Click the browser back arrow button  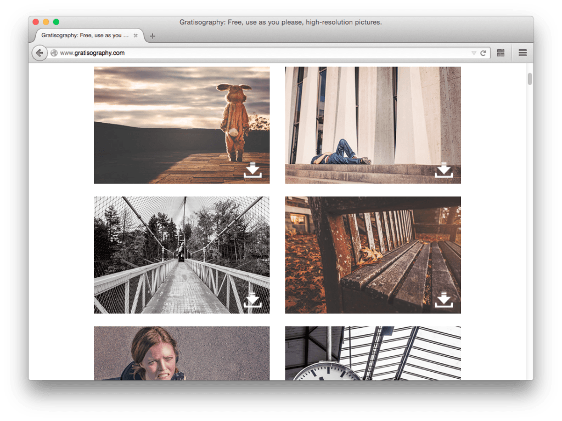40,53
